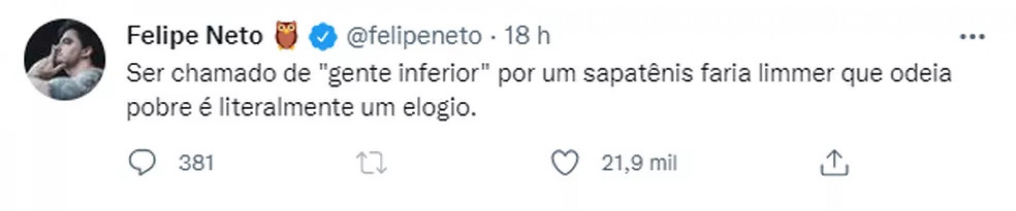1016x211 pixels.
Task: Click the word literalmente in the second line
Action: pos(286,108)
